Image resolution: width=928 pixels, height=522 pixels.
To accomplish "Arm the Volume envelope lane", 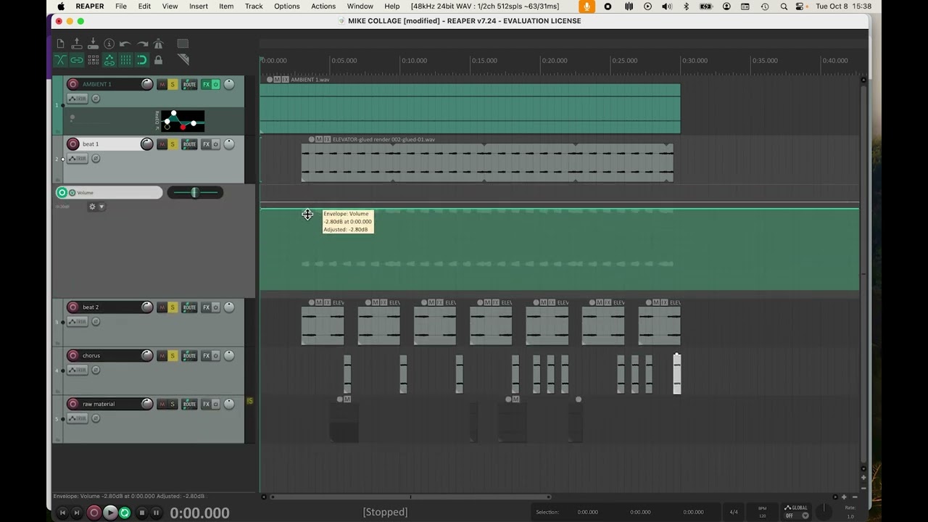I will click(x=62, y=193).
